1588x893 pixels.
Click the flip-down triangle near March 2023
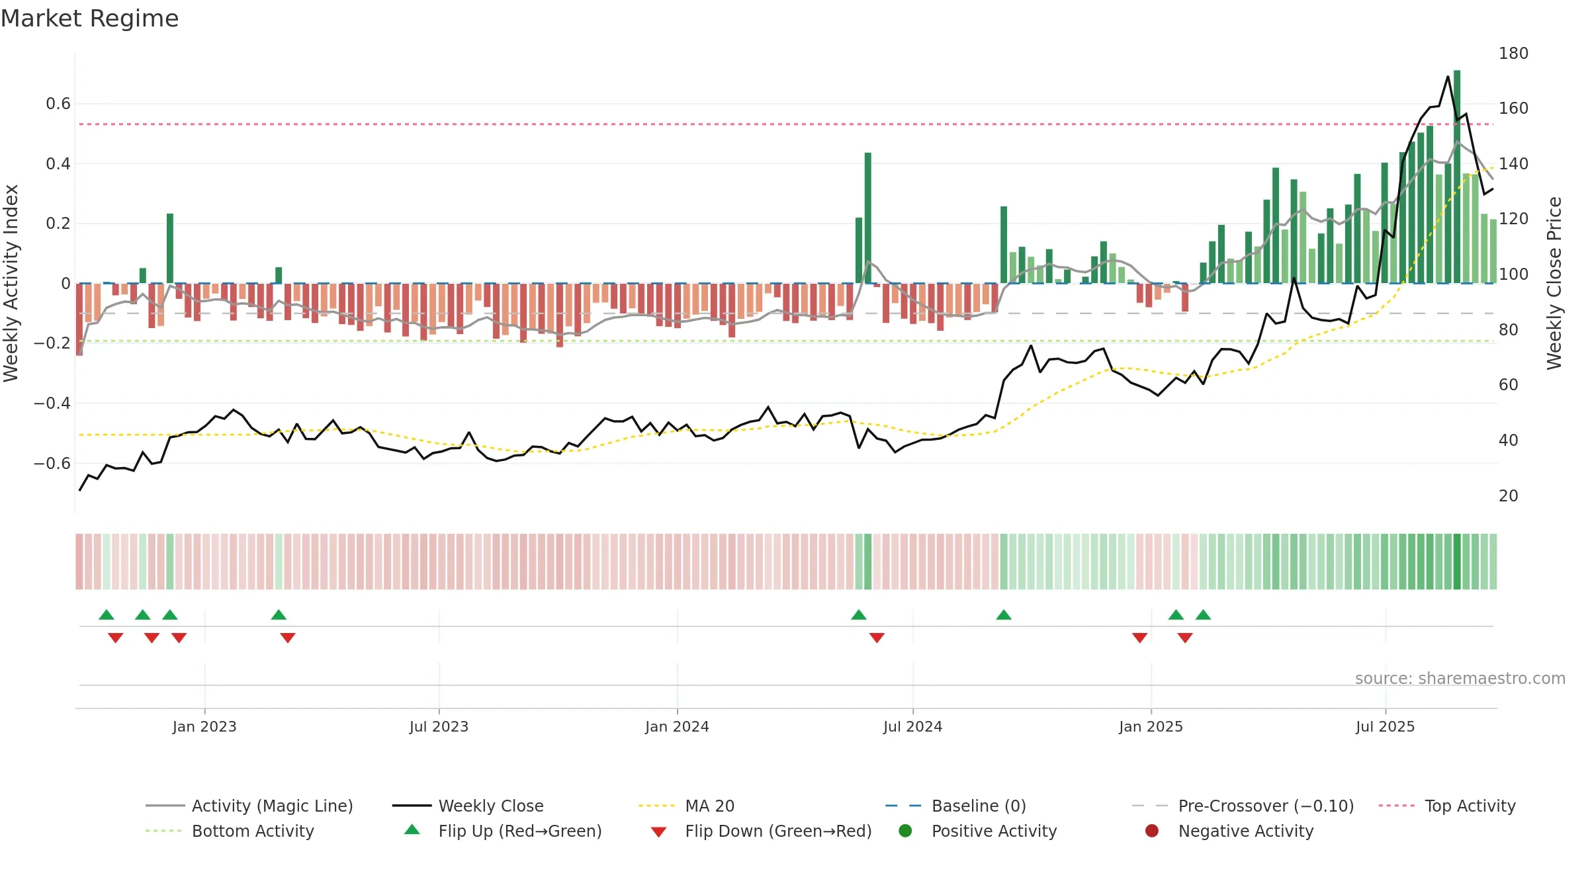point(288,638)
